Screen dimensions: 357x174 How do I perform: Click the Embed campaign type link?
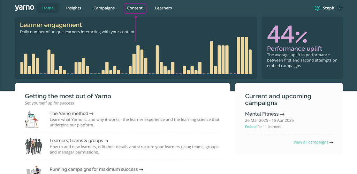coord(251,127)
